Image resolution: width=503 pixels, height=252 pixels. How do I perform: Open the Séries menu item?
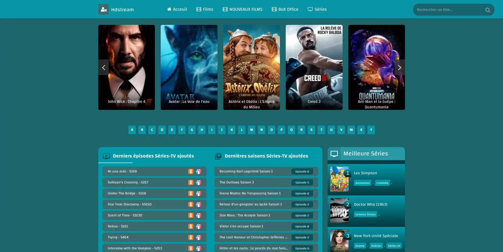[x=317, y=9]
